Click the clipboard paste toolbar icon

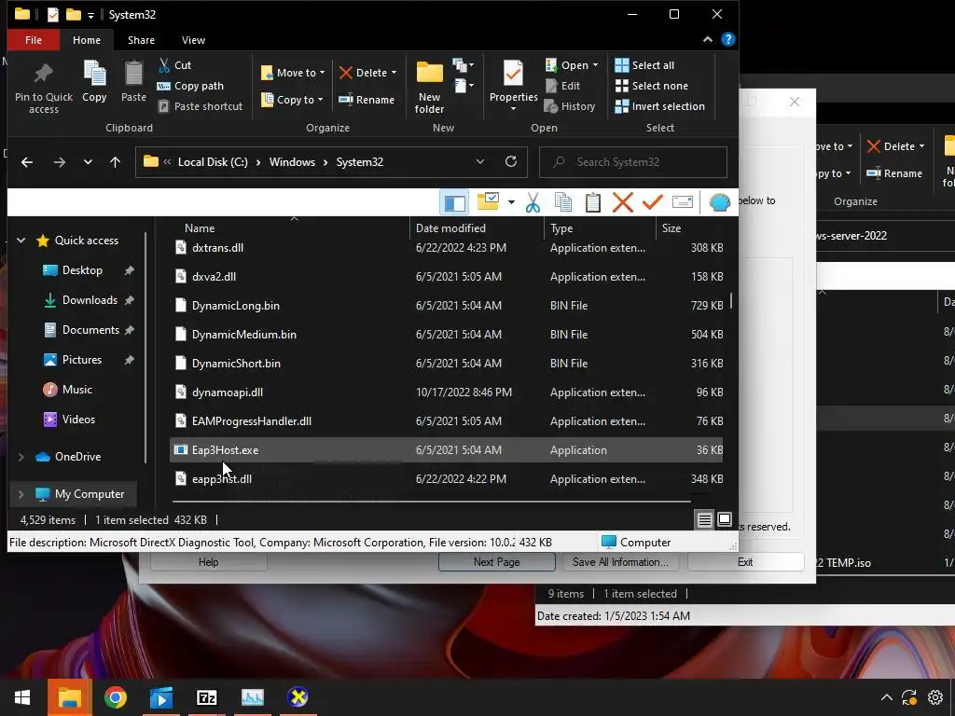[x=592, y=202]
